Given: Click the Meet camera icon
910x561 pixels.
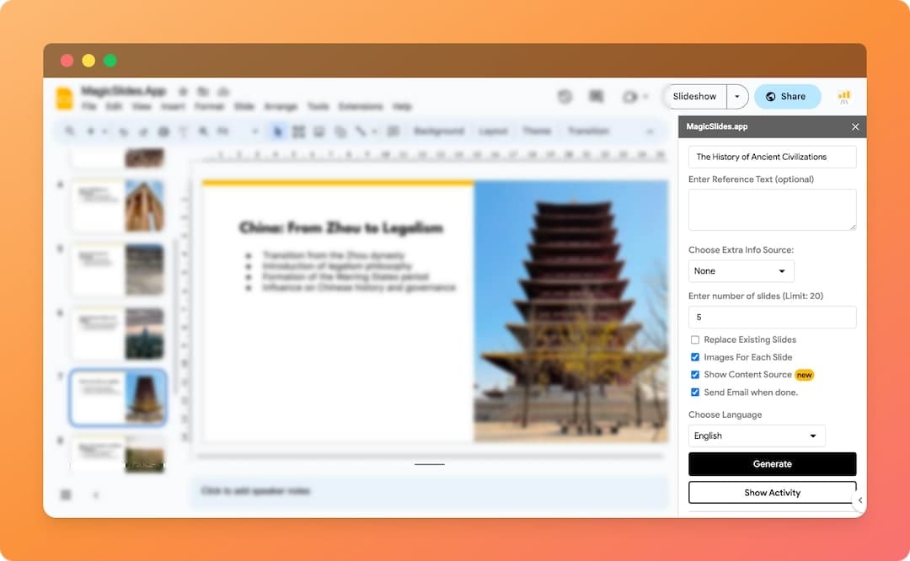Looking at the screenshot, I should [x=631, y=97].
